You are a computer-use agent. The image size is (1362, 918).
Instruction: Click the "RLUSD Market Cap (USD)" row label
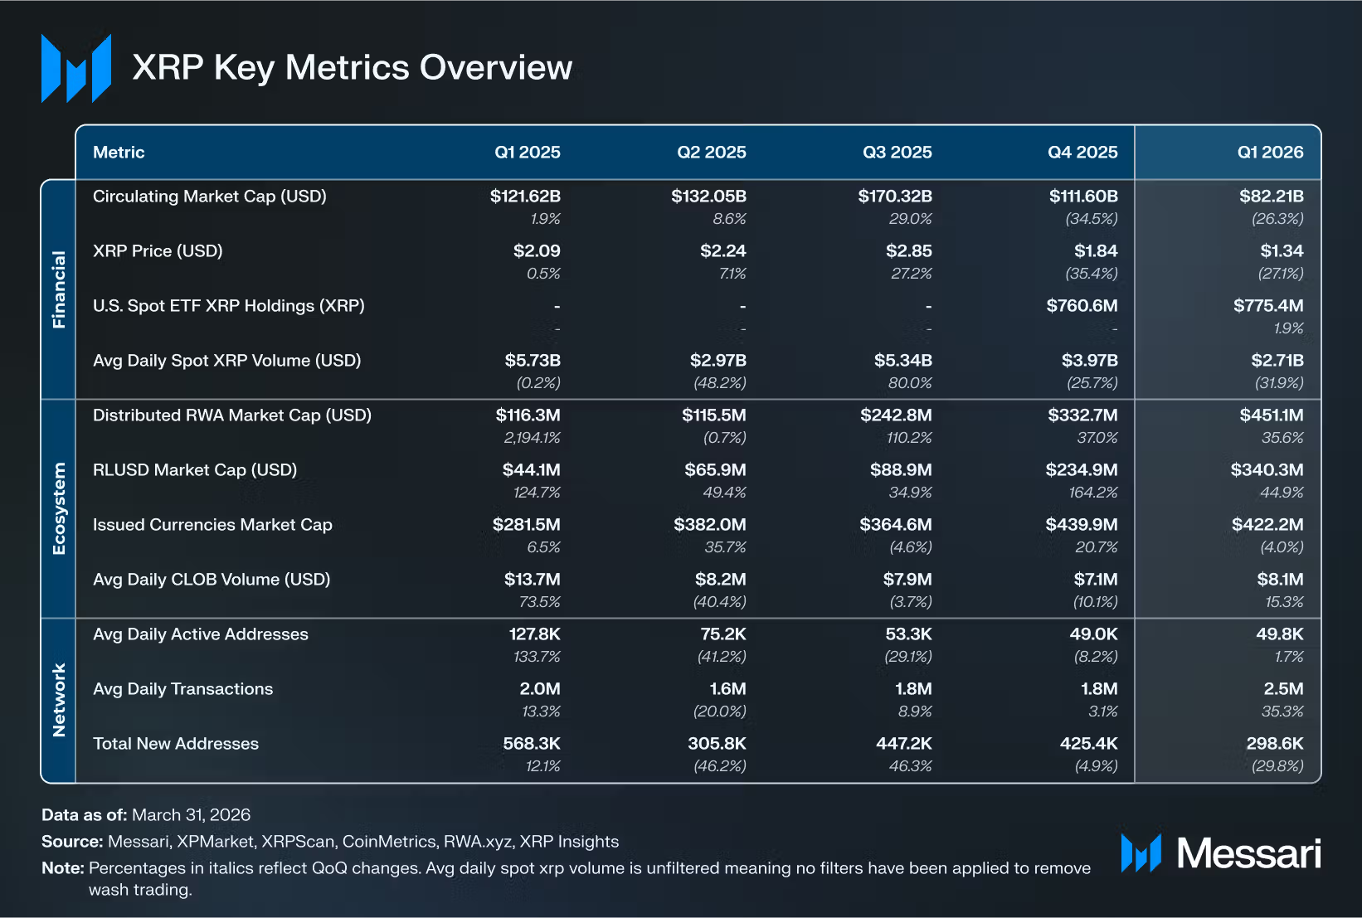coord(195,470)
